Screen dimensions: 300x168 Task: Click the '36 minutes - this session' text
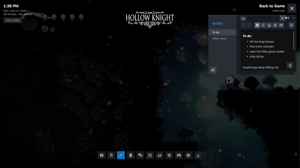click(x=18, y=14)
